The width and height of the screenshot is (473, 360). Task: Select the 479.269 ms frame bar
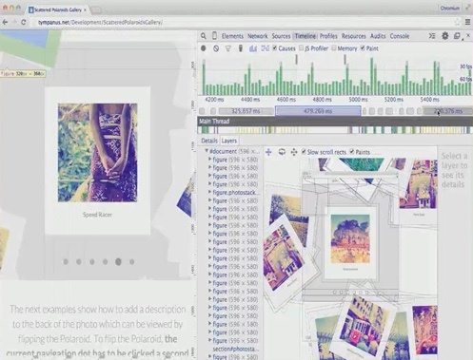pos(318,111)
